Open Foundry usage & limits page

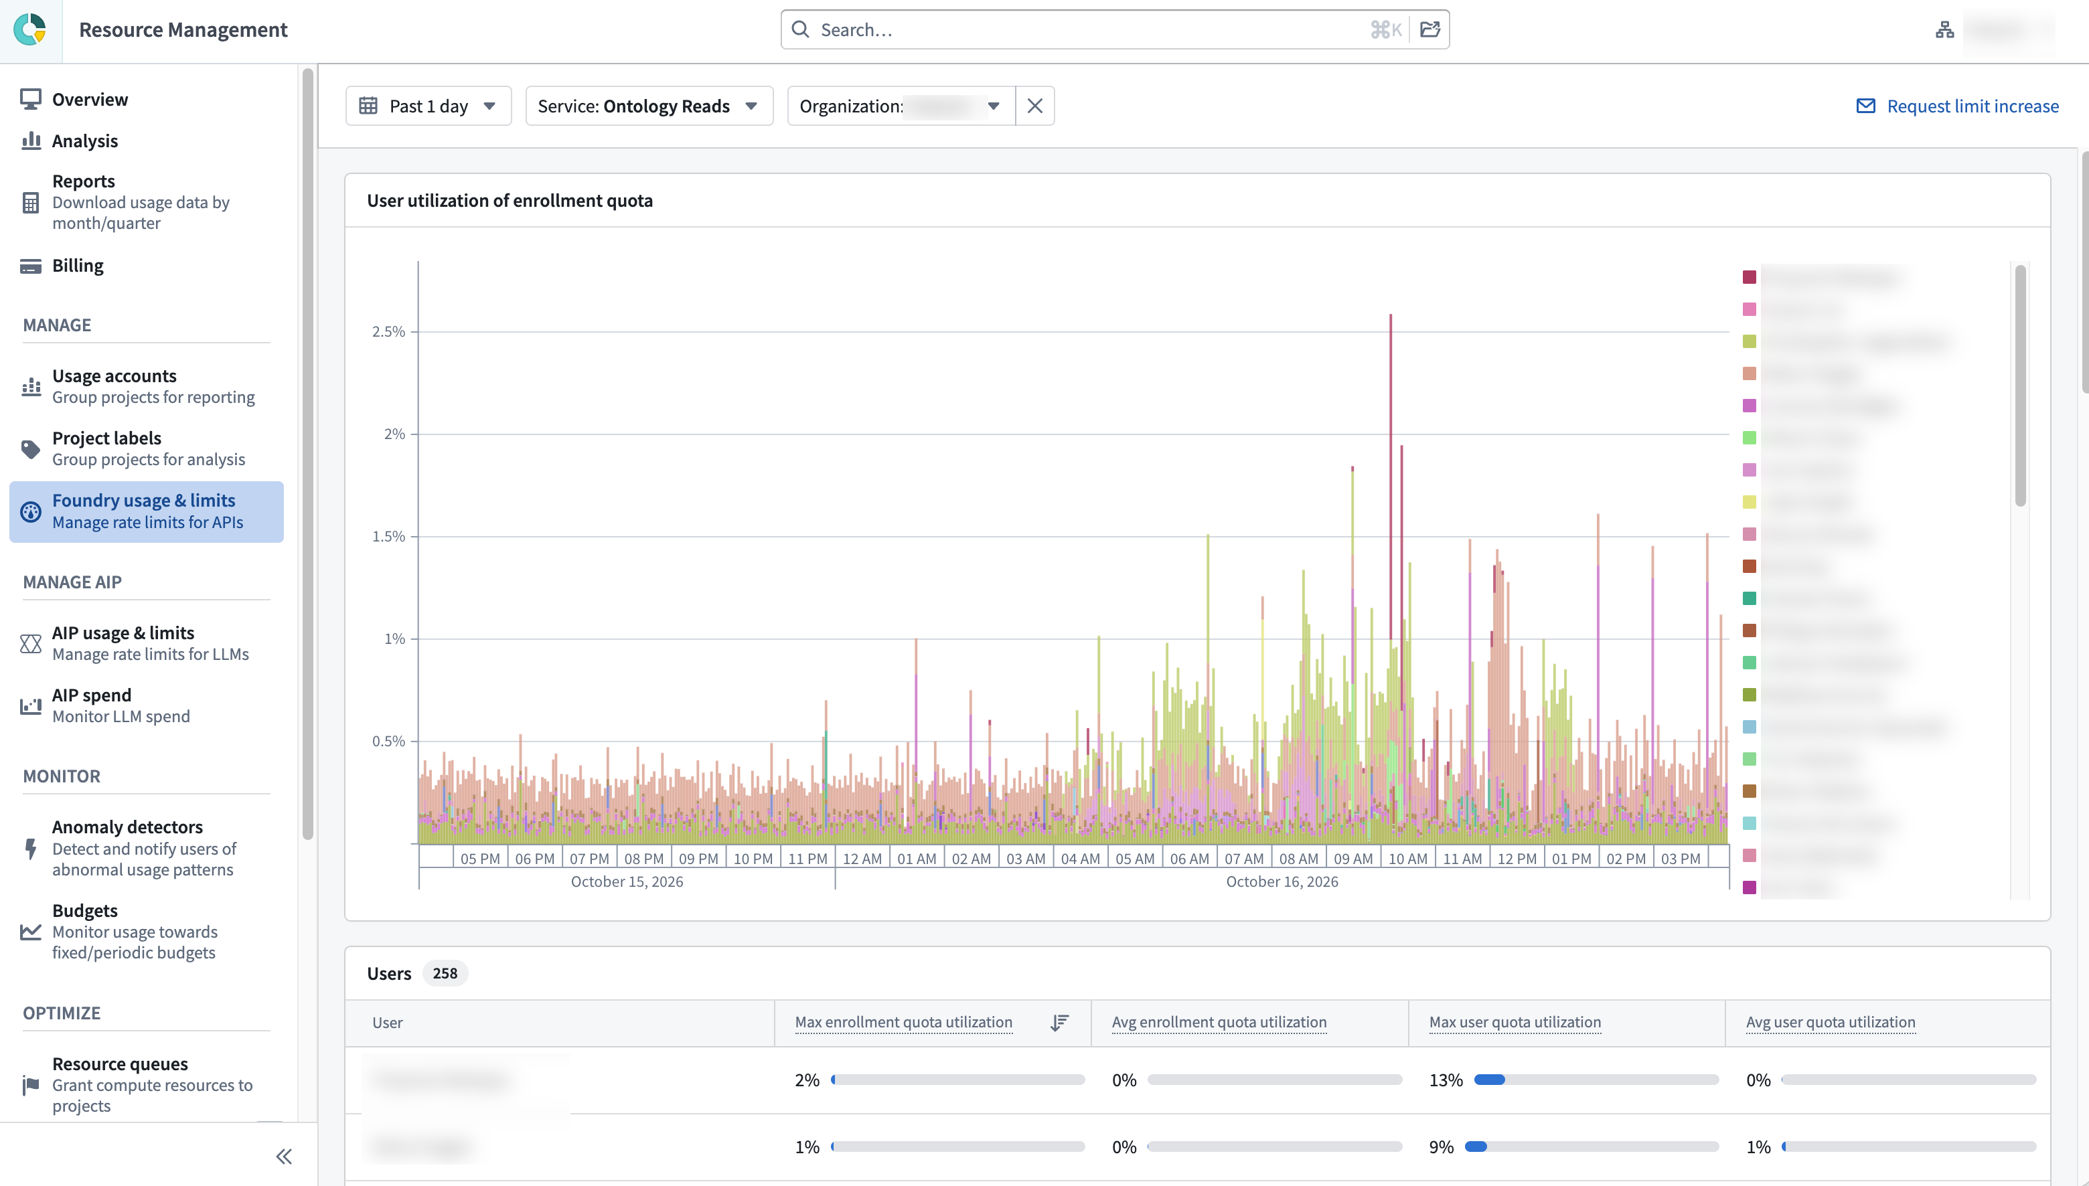coord(147,511)
